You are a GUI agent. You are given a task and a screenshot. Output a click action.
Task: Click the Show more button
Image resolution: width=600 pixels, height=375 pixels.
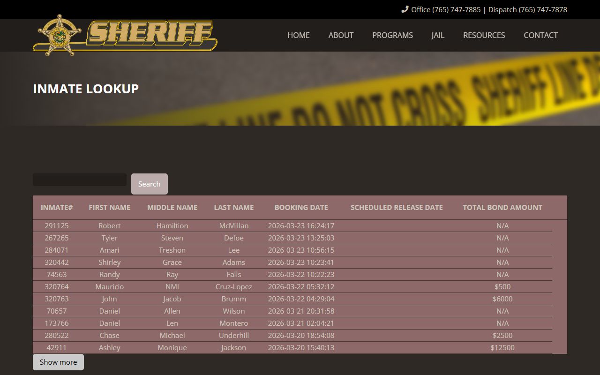coord(58,362)
